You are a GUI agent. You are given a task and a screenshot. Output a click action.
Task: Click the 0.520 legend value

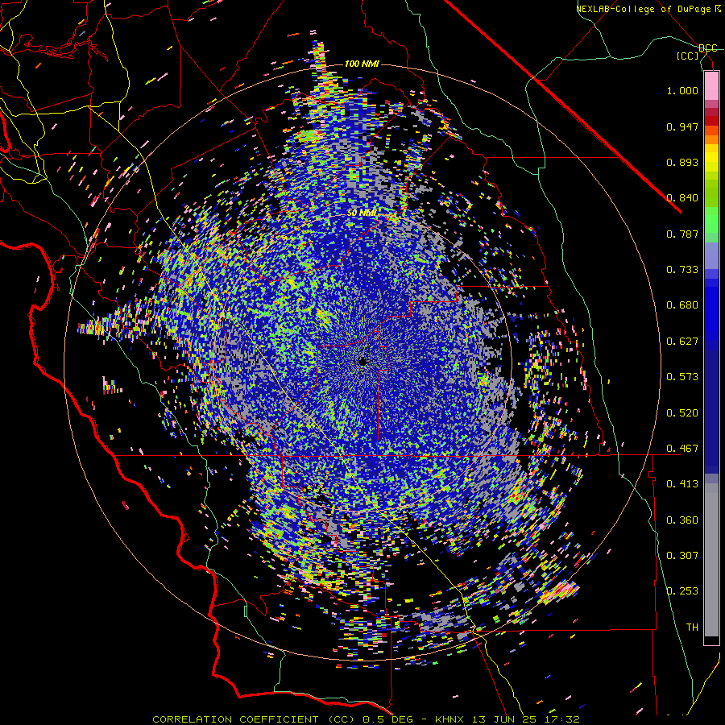click(x=682, y=413)
